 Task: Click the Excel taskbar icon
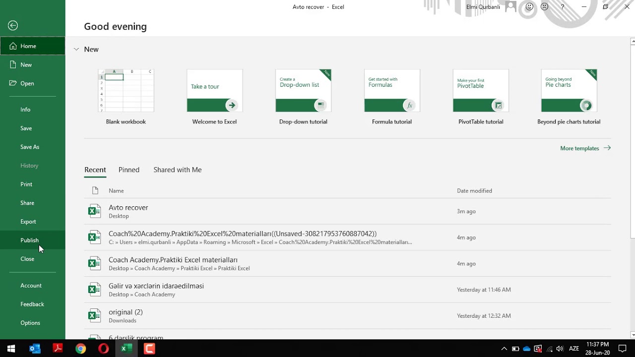pyautogui.click(x=126, y=349)
